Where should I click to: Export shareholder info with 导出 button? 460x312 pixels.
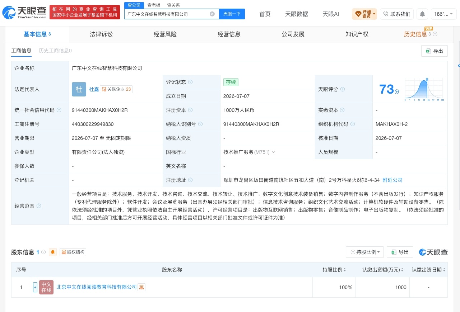[x=400, y=252]
